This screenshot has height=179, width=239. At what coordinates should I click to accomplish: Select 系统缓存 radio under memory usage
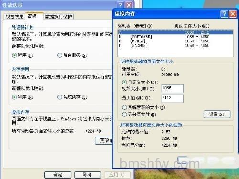[x=60, y=97]
